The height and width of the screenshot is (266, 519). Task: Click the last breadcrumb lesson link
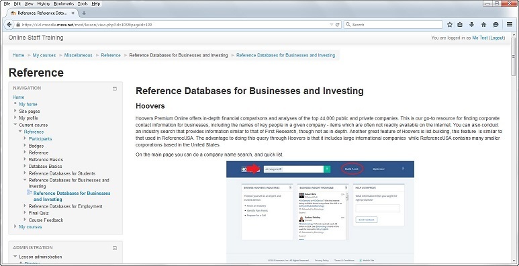pos(285,55)
